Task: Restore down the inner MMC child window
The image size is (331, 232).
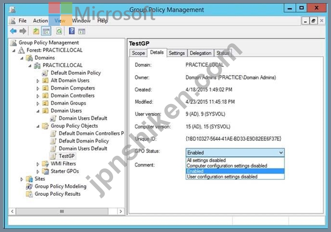Action: tap(314, 21)
